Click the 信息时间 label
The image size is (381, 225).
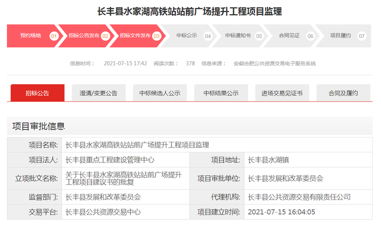[x=82, y=64]
